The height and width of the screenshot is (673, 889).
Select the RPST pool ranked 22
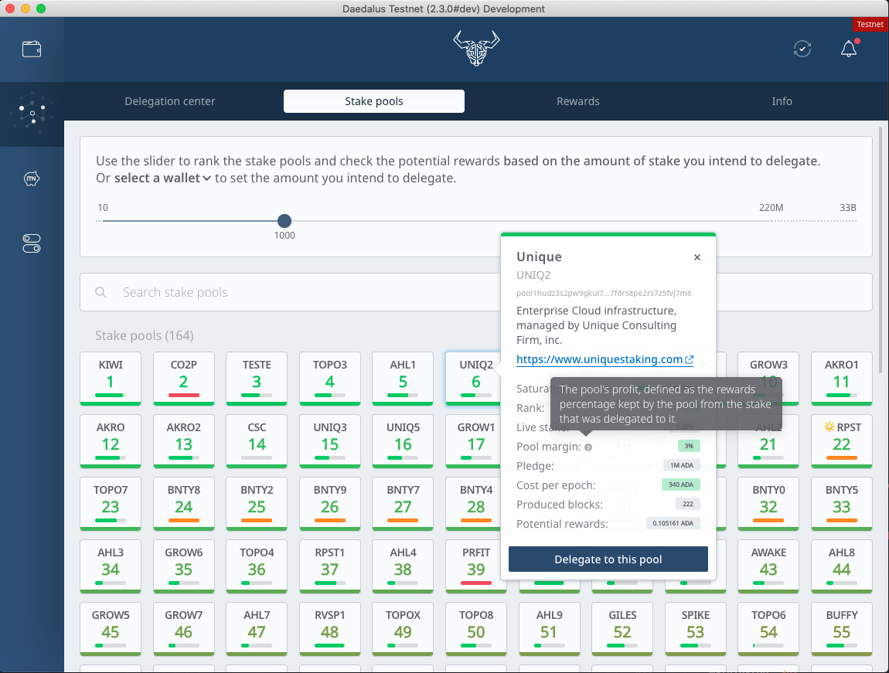pyautogui.click(x=841, y=440)
